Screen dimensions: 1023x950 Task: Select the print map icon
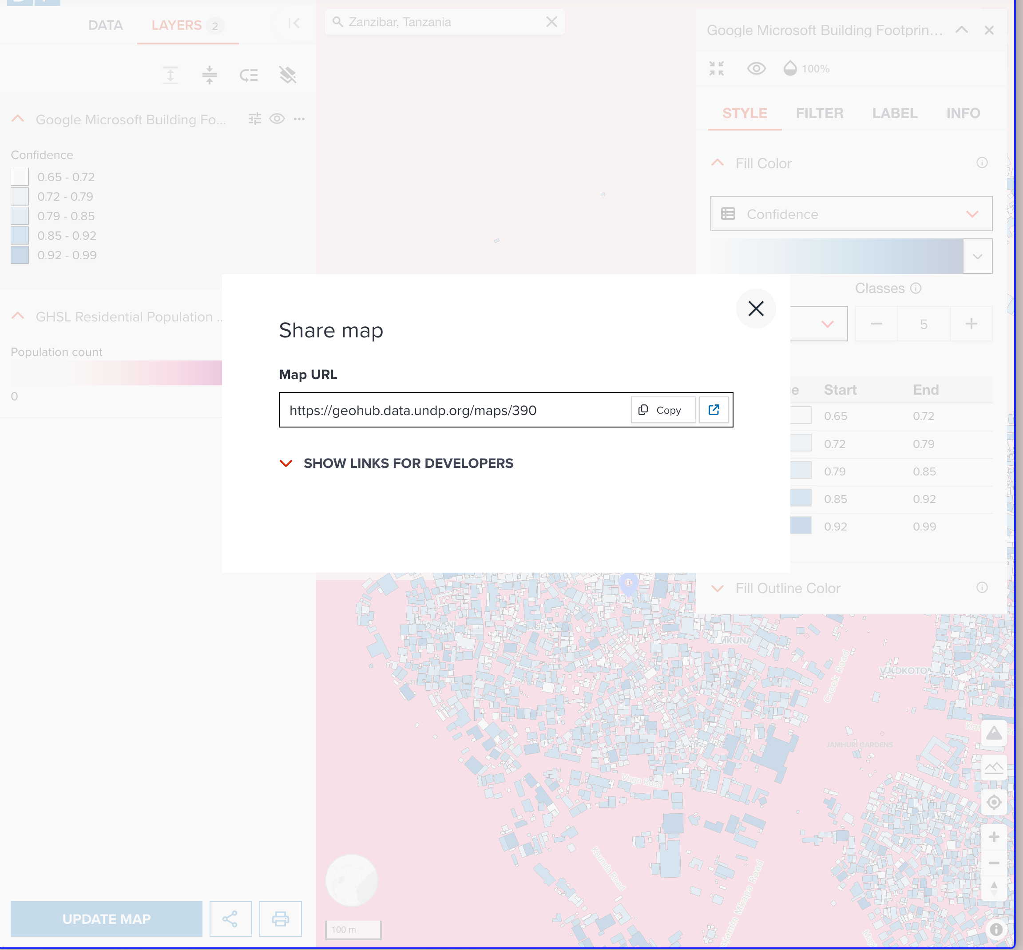pyautogui.click(x=281, y=918)
